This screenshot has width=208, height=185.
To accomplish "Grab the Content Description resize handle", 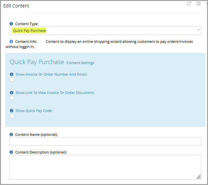I will [198, 177].
